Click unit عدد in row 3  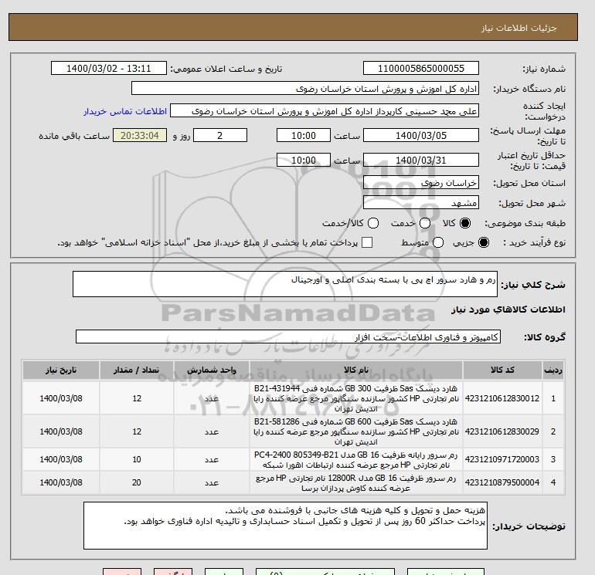click(212, 459)
